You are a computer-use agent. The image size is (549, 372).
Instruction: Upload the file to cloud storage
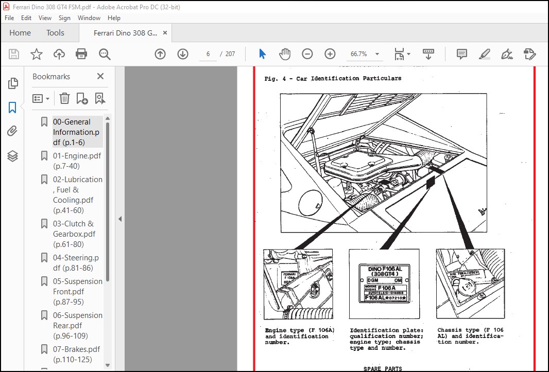click(59, 54)
